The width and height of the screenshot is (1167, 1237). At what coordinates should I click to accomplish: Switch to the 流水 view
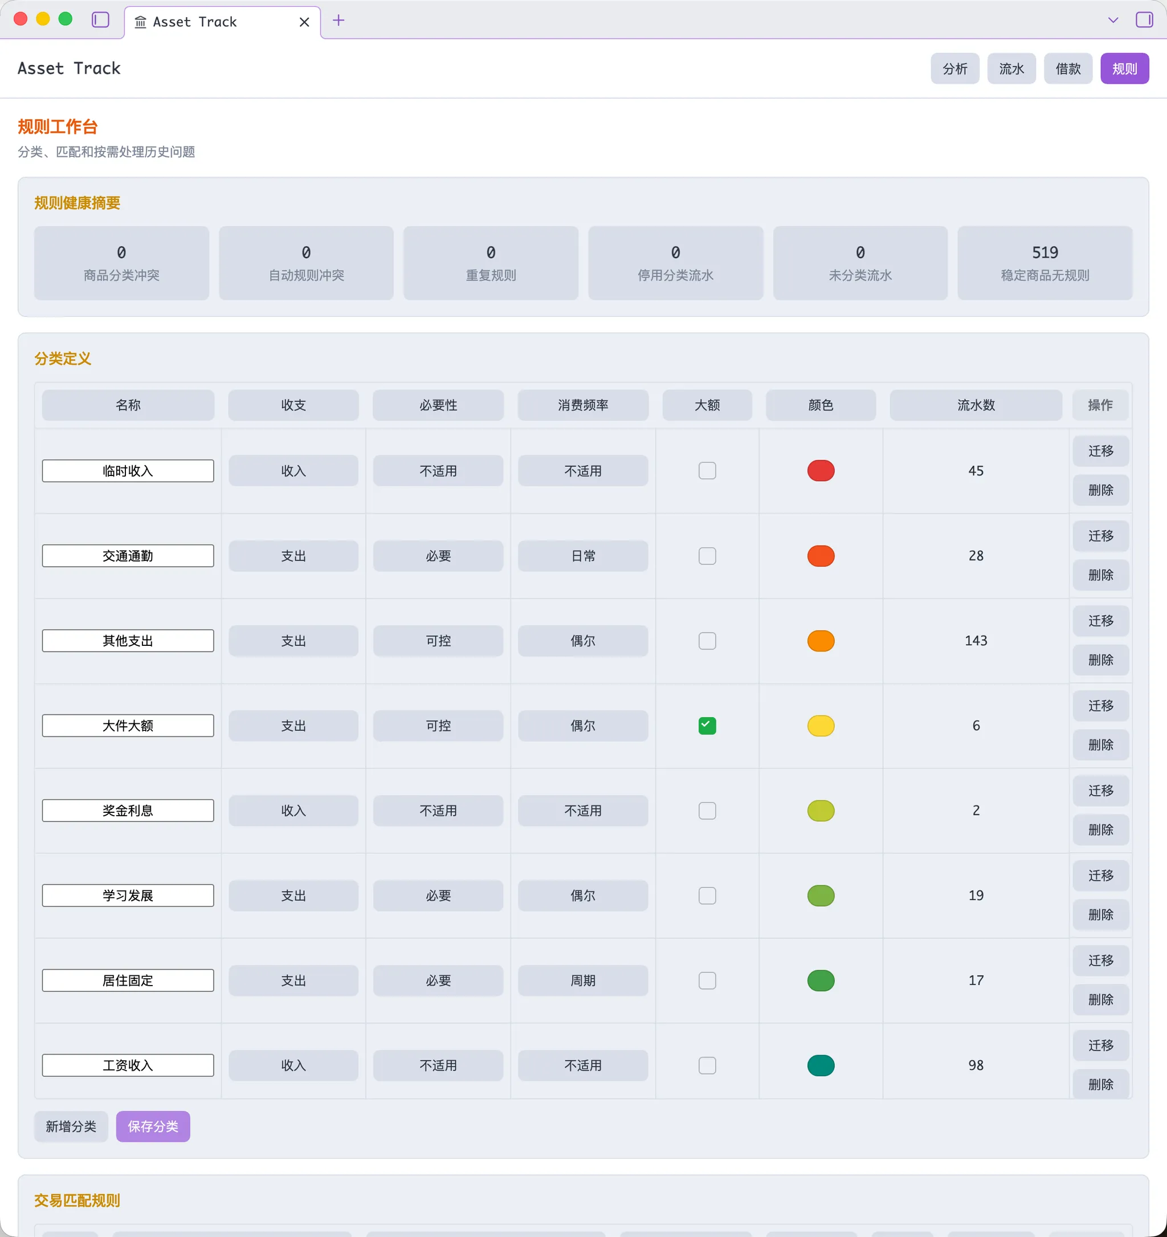coord(1011,68)
